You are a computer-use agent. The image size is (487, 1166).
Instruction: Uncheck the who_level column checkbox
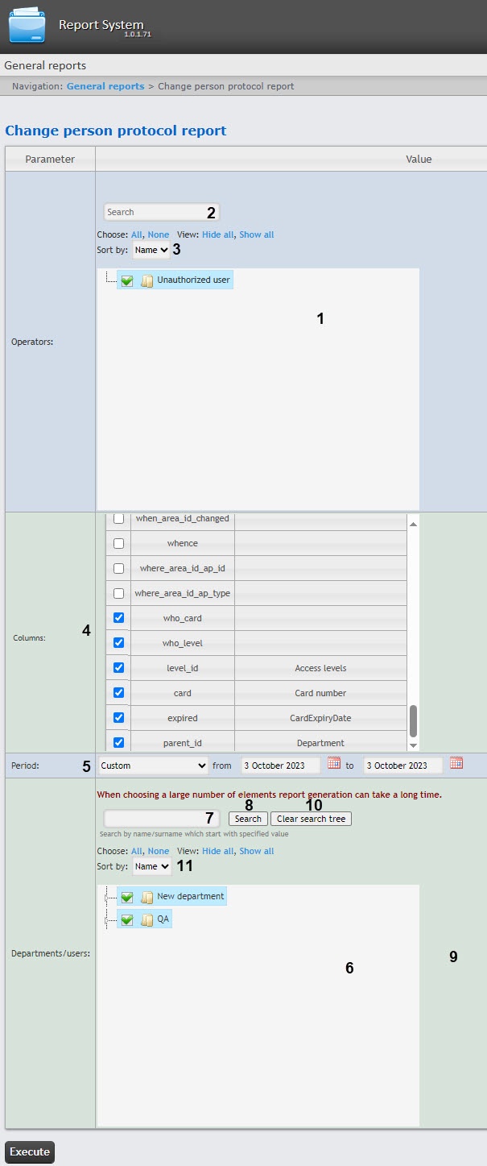[118, 643]
